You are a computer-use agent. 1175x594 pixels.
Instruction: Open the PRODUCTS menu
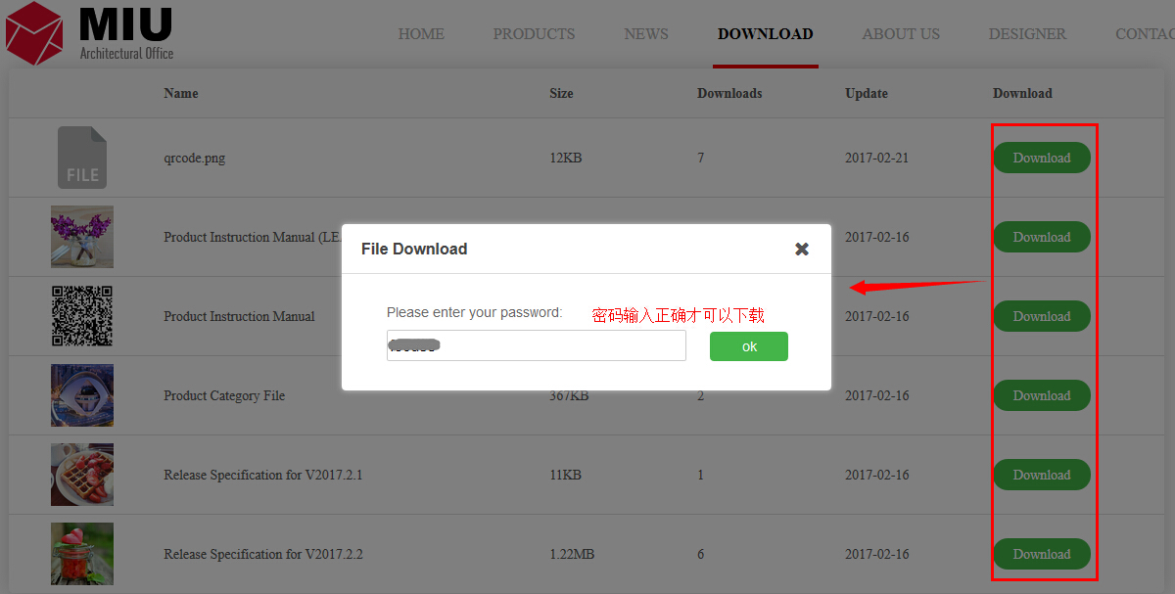(x=534, y=34)
